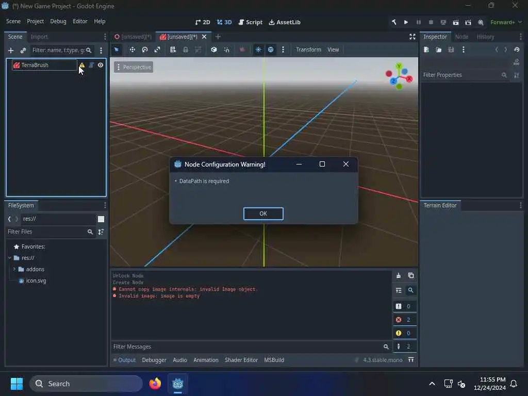Open the AssetLib workspace

[285, 22]
